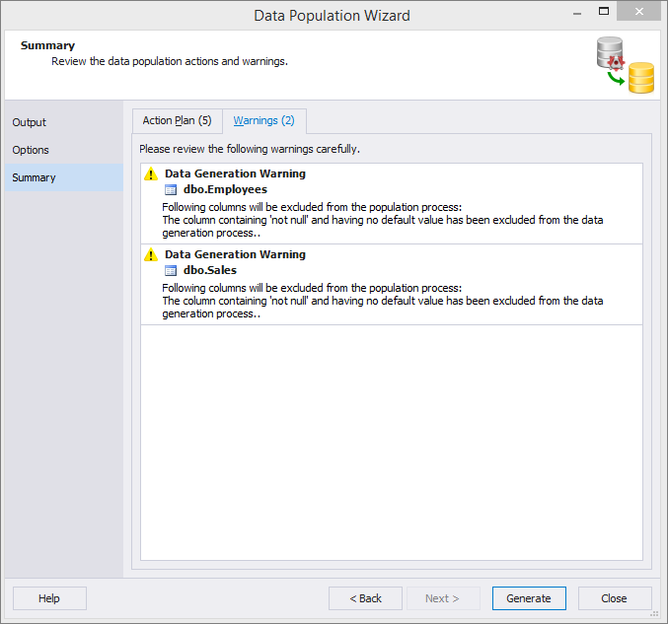Go to the previous step with Back
This screenshot has width=668, height=624.
coord(365,598)
